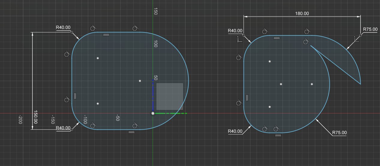Pick the left of the two middle points in the right sketch
Image resolution: width=380 pixels, height=166 pixels.
pos(281,84)
